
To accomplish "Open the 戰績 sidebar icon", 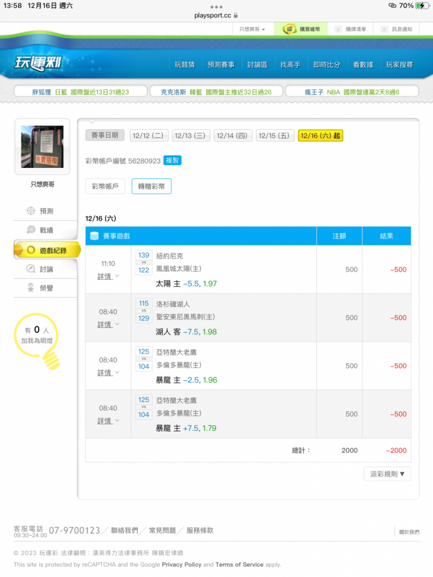I will tap(31, 230).
